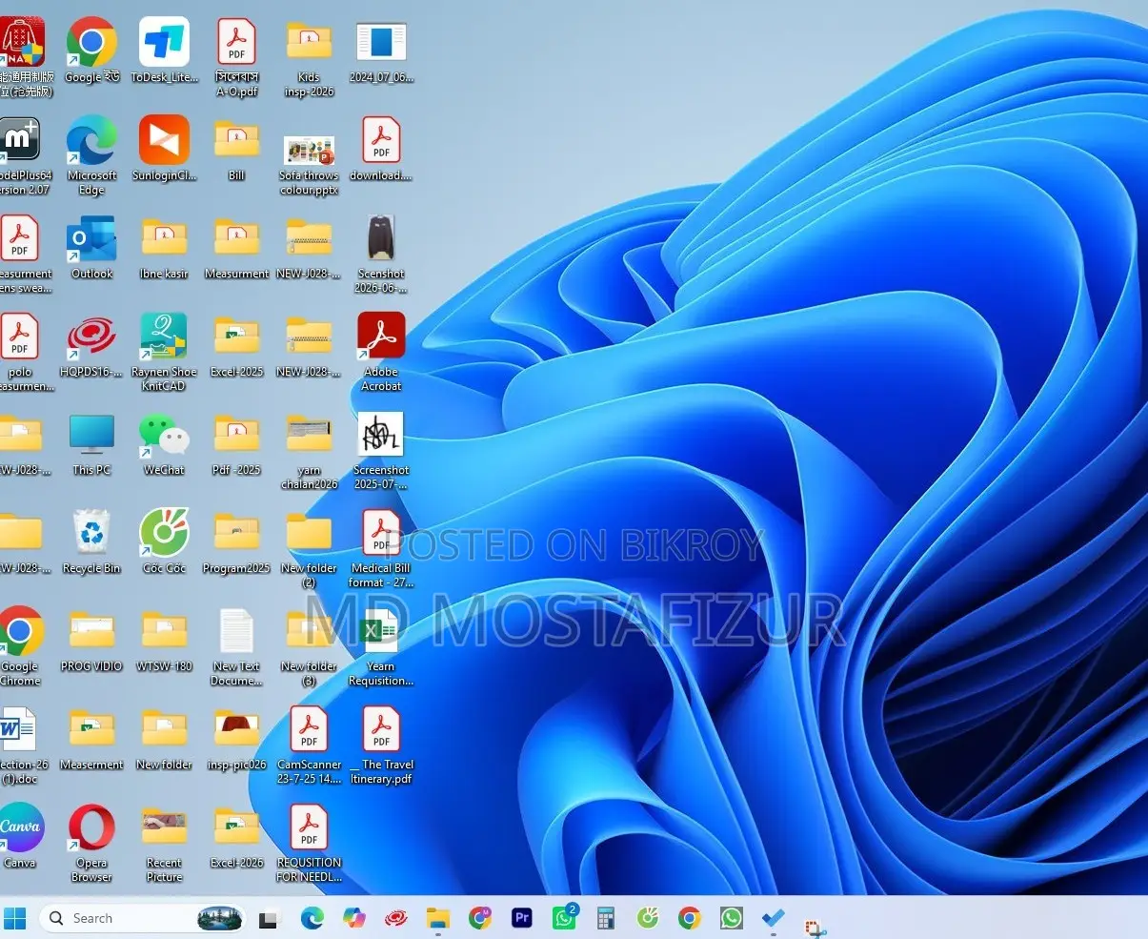Open Raynen Shoe KnitCAD shortcut
This screenshot has width=1148, height=939.
coord(164,352)
